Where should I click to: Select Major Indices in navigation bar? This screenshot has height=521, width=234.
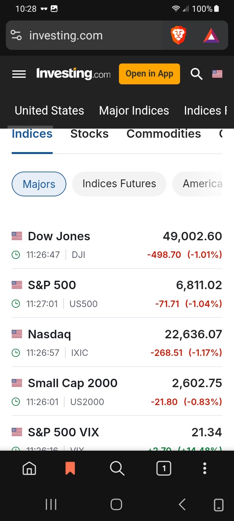pos(134,111)
